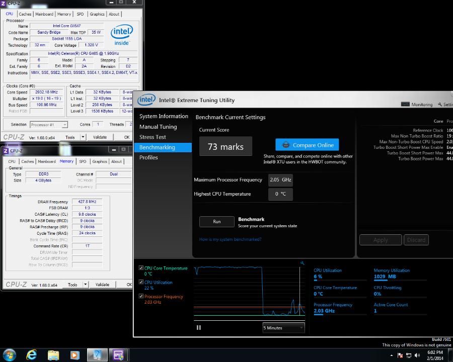The height and width of the screenshot is (362, 453).
Task: Open the Windows Start menu
Action: [x=9, y=355]
